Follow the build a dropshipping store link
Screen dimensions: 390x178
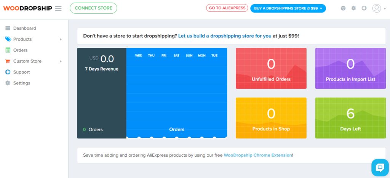pyautogui.click(x=225, y=36)
